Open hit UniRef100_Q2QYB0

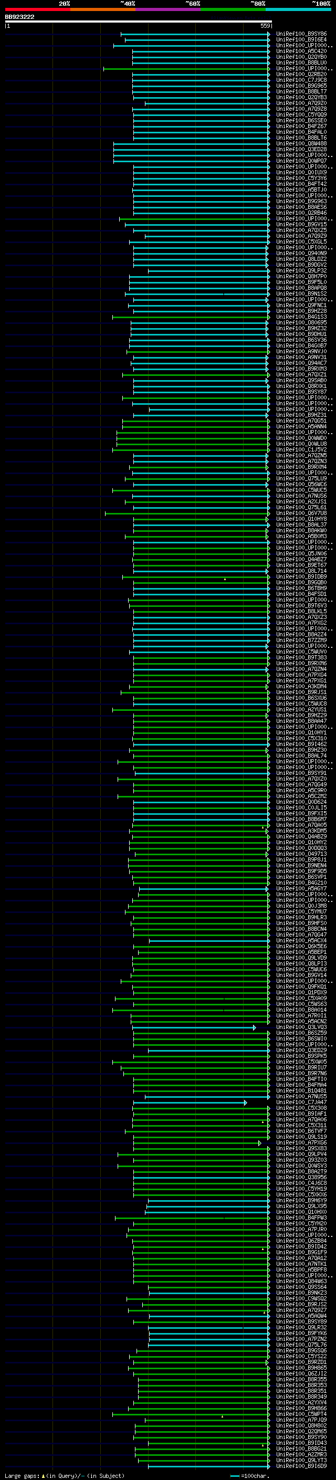(301, 57)
